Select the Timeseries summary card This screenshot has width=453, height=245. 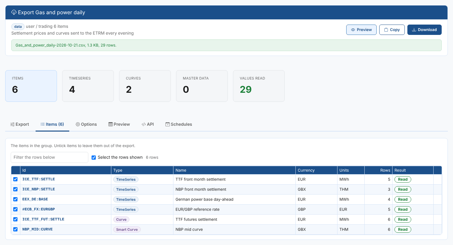coord(88,86)
